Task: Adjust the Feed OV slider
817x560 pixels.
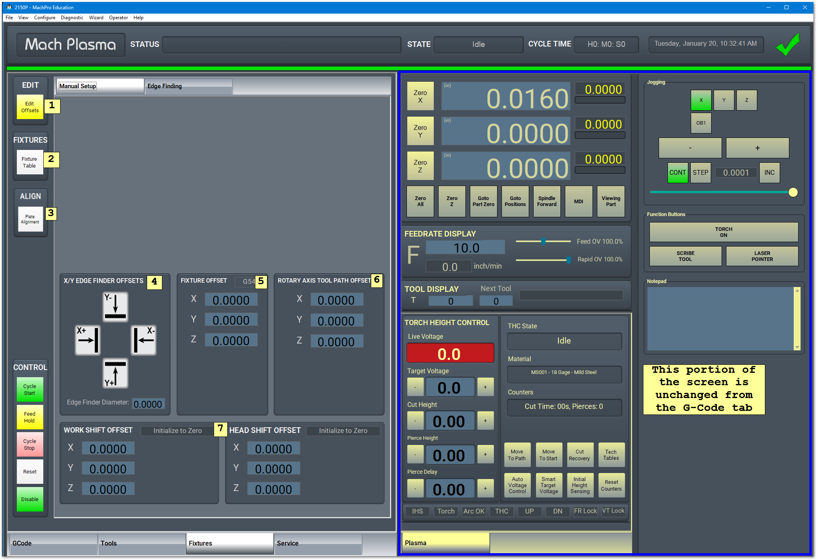Action: pos(543,241)
